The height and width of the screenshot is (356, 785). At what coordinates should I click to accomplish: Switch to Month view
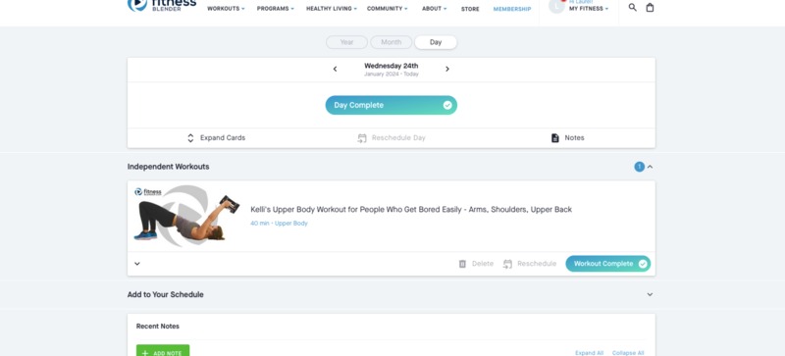coord(391,42)
